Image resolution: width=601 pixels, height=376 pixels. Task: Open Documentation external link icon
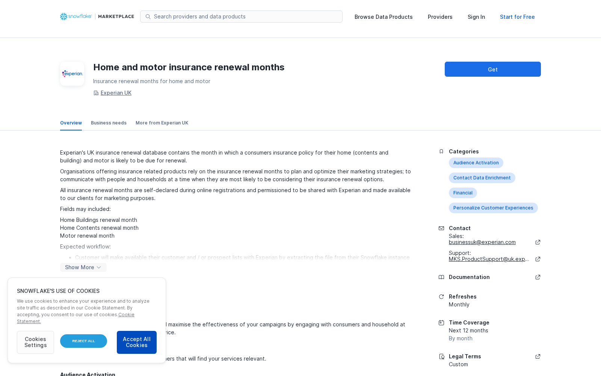tap(538, 277)
